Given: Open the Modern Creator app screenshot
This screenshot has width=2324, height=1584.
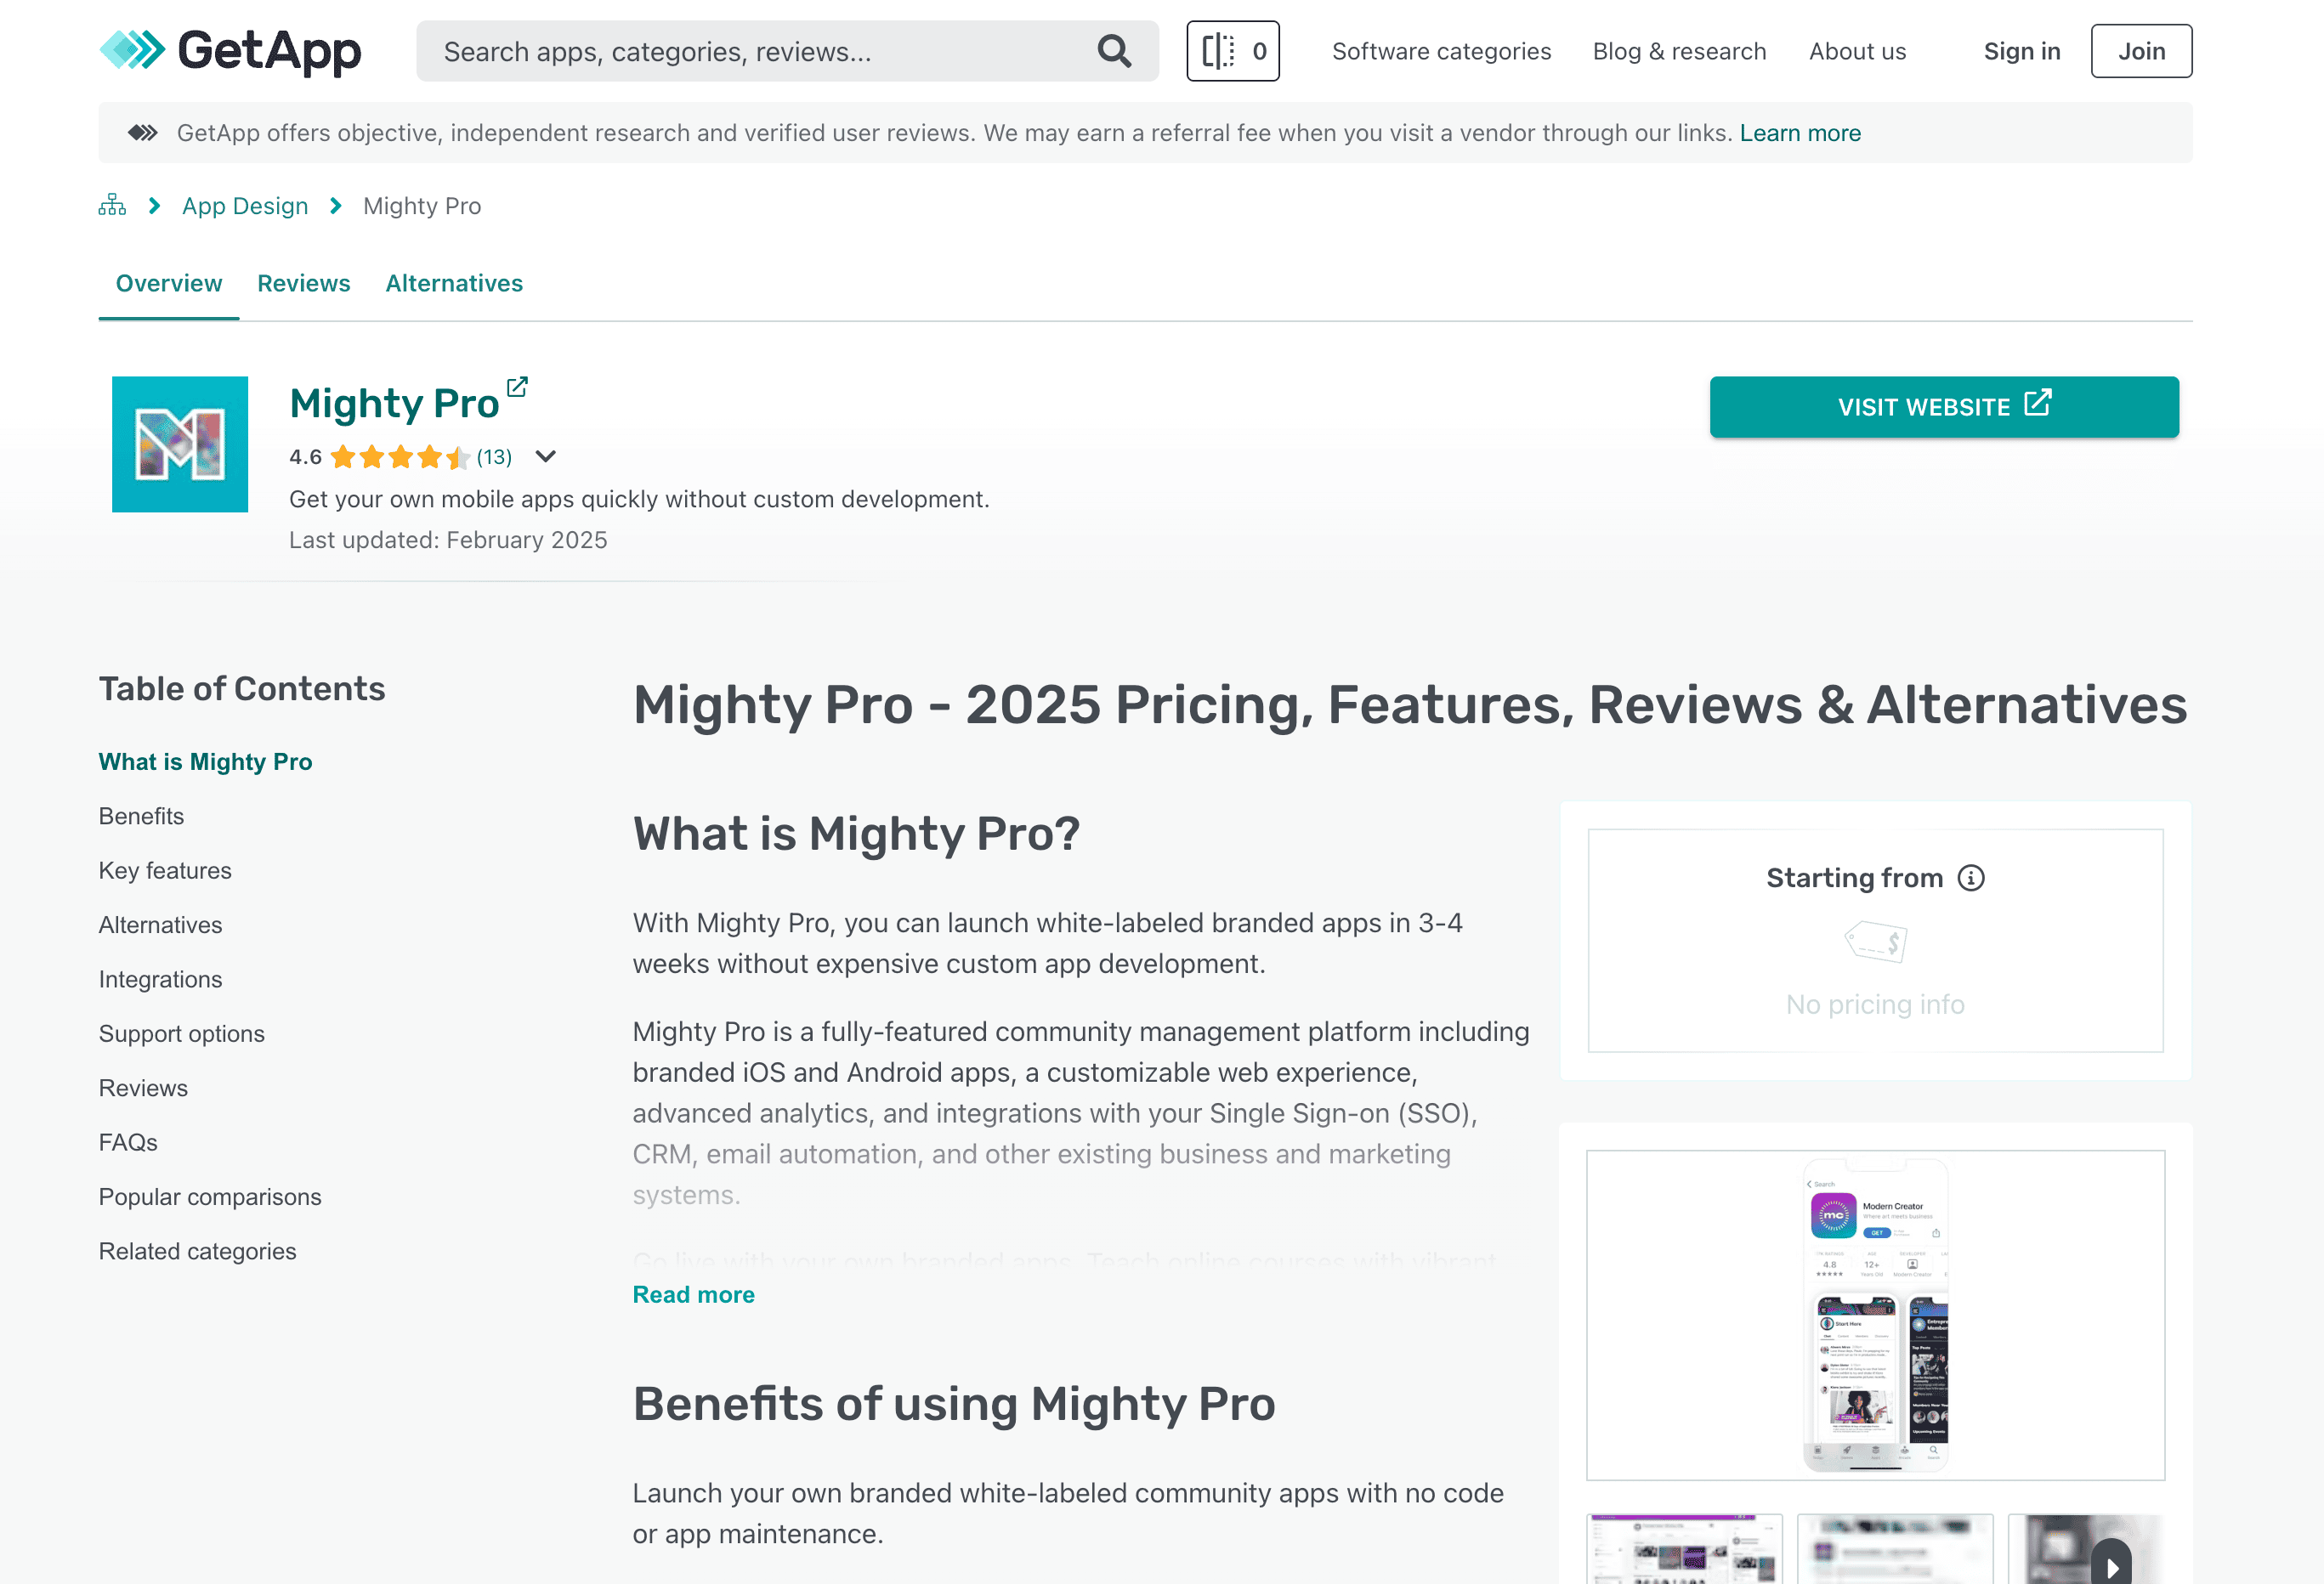Looking at the screenshot, I should [1875, 1315].
